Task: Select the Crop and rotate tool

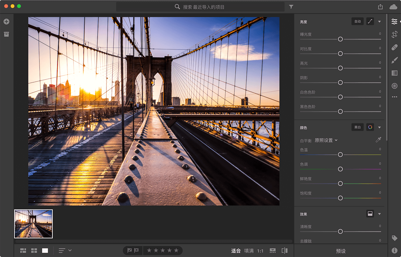Action: point(395,34)
